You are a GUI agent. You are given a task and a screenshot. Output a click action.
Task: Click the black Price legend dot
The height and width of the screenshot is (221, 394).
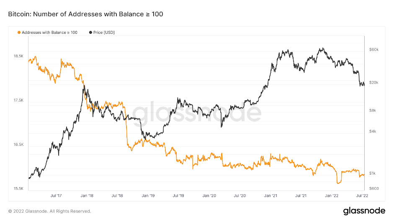(x=90, y=32)
